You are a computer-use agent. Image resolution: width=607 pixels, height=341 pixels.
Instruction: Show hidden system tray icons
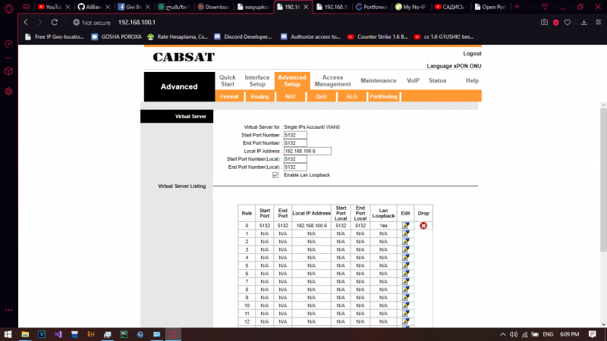(514, 333)
